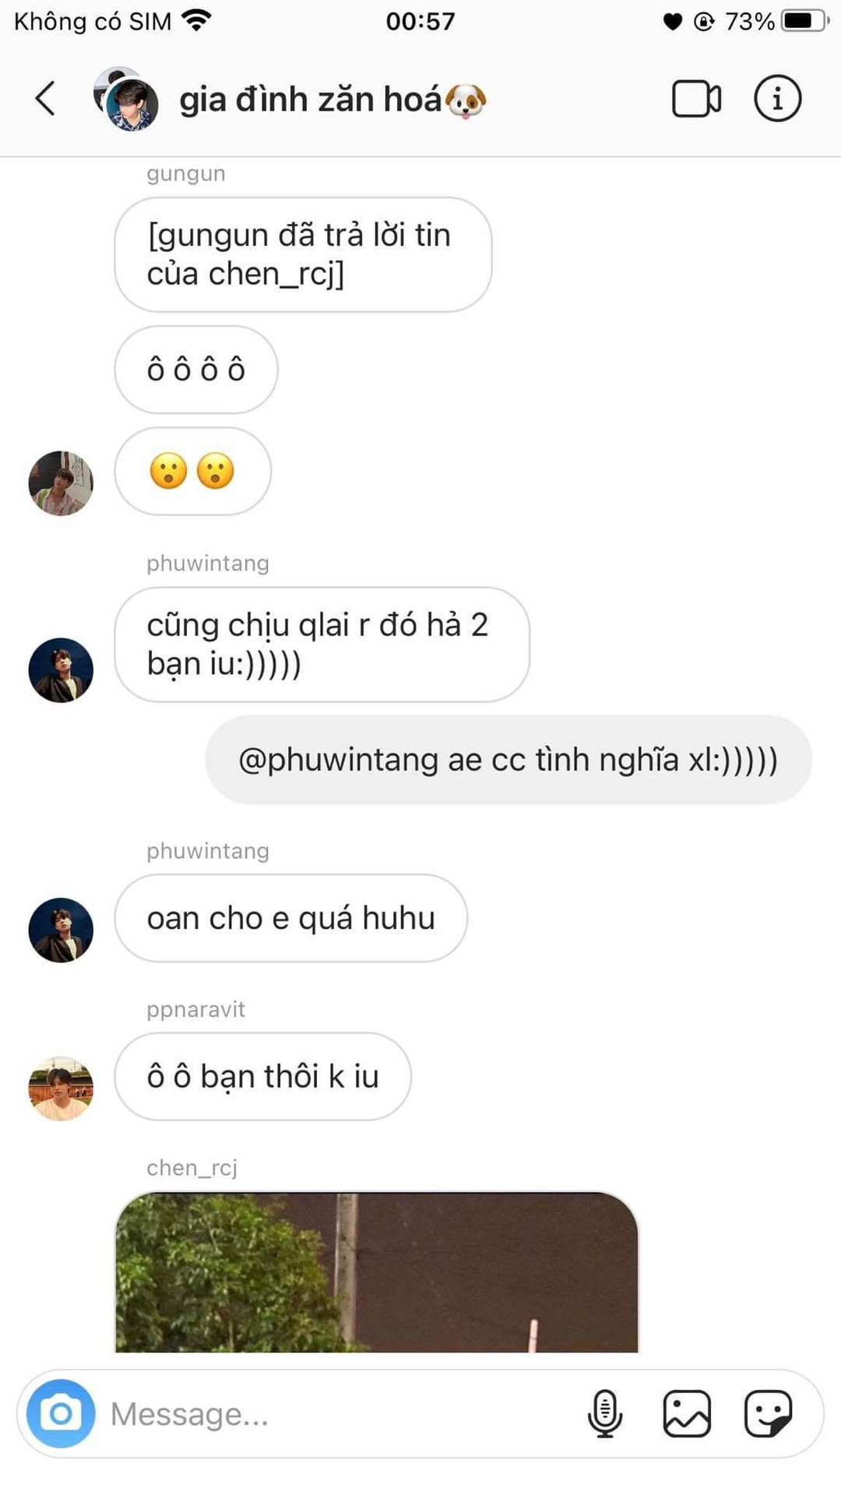Tap the group avatar in the header
The width and height of the screenshot is (841, 1495).
pos(126,99)
